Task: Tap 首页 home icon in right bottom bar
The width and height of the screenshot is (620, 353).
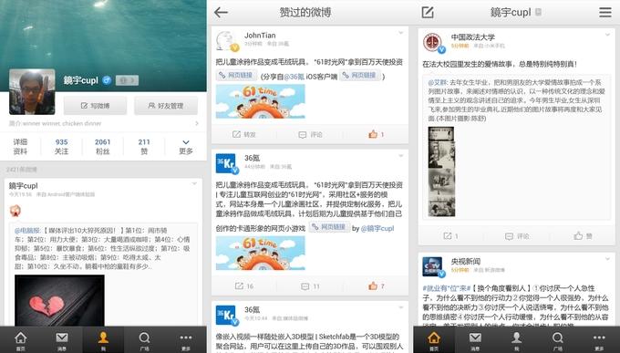Action: click(434, 340)
